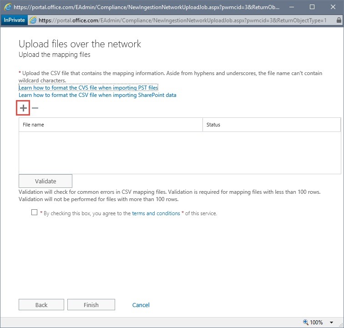Minimize the browser window
Viewport: 344px width, 328px height.
pyautogui.click(x=291, y=7)
